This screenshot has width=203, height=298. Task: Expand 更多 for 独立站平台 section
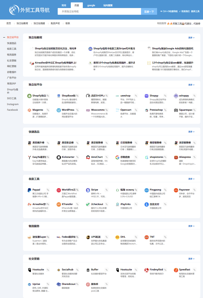click(x=191, y=85)
